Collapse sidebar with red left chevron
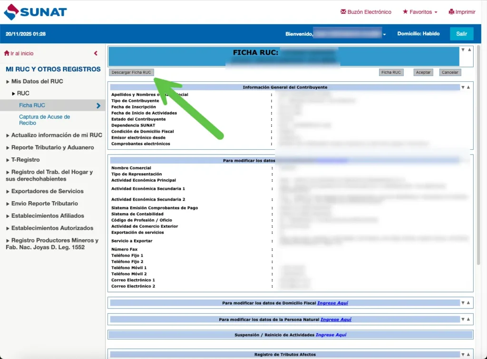The image size is (487, 359). (x=96, y=54)
